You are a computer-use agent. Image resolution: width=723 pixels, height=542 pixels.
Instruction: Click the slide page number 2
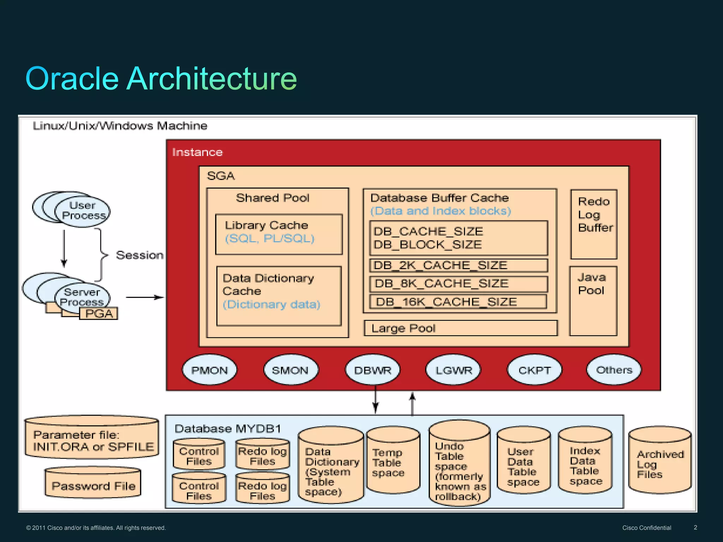[x=695, y=528]
